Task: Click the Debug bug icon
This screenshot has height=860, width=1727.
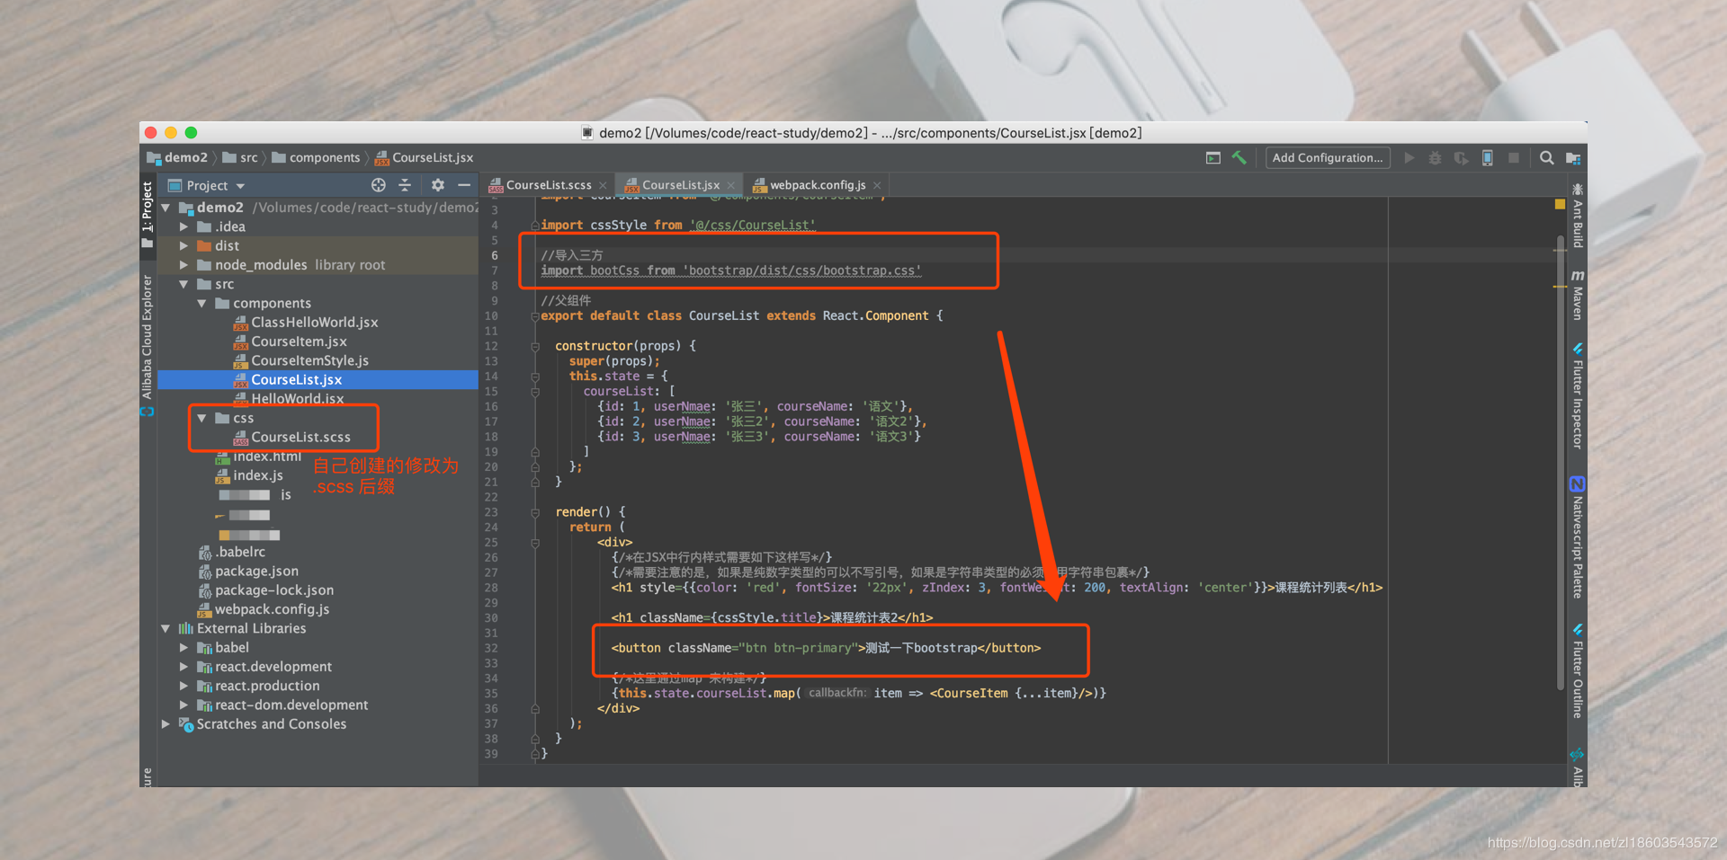Action: click(1435, 158)
